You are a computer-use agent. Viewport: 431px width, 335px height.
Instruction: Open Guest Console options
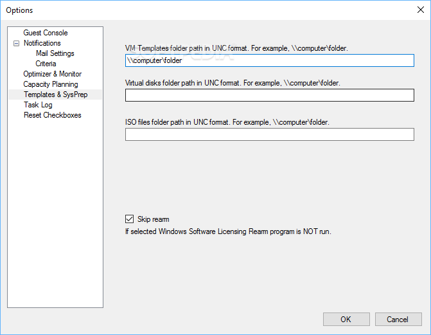46,33
